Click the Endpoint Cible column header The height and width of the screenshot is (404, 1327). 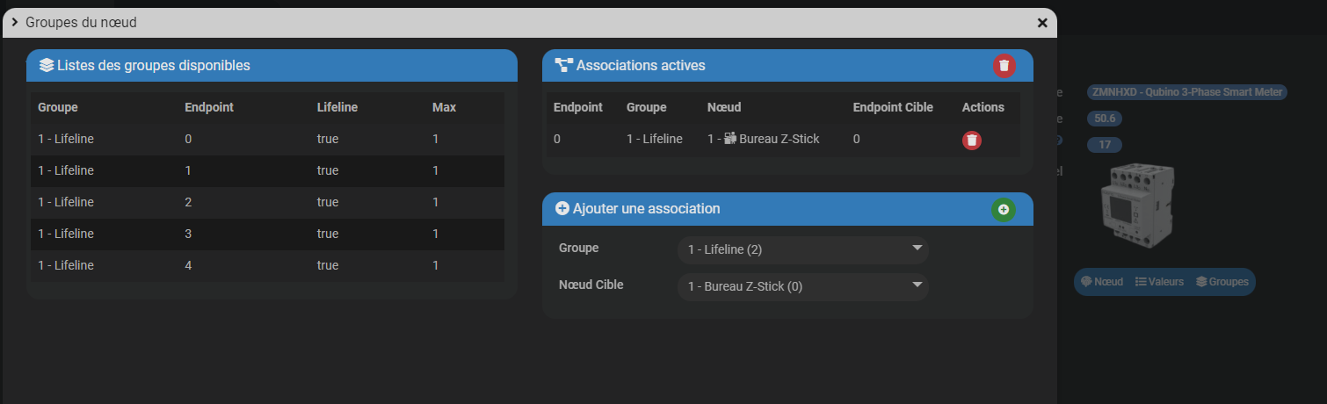pos(895,107)
